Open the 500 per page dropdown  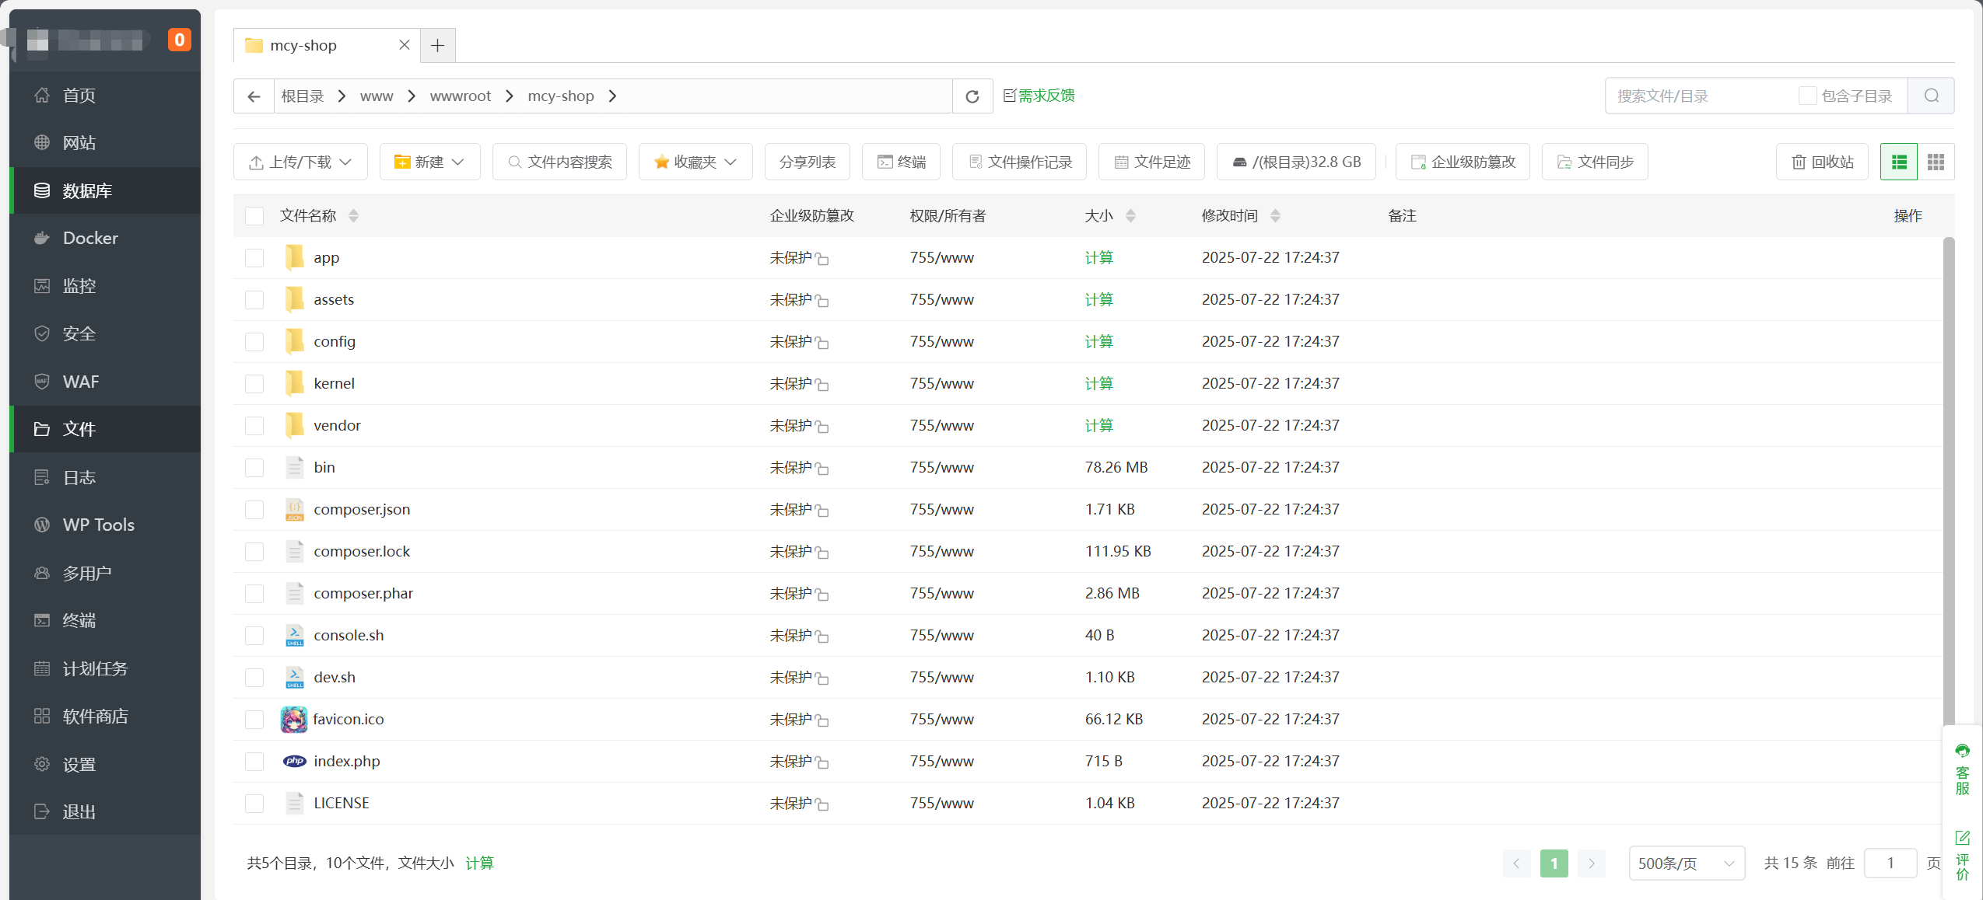(x=1686, y=863)
